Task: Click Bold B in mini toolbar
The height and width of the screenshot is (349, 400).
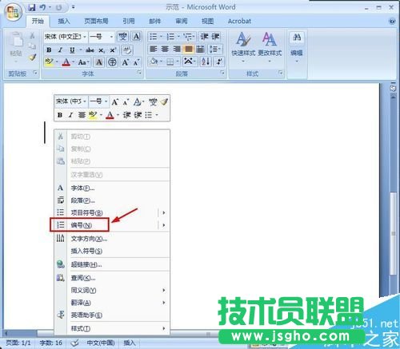Action: tap(60, 115)
